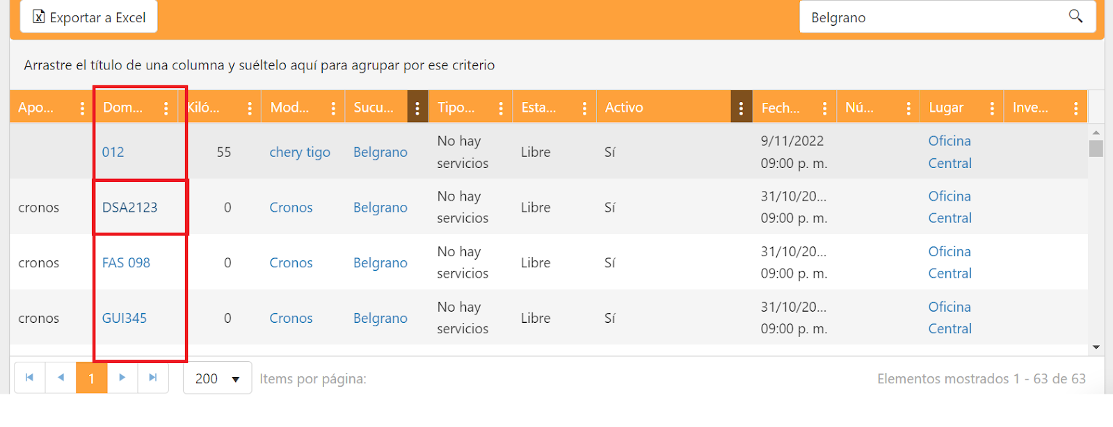Screen dimensions: 1113x427
Task: Click the Exportar a Excel button
Action: tap(89, 17)
